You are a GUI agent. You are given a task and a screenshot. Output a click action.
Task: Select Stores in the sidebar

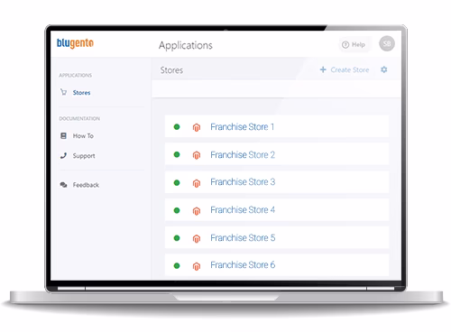click(x=81, y=93)
